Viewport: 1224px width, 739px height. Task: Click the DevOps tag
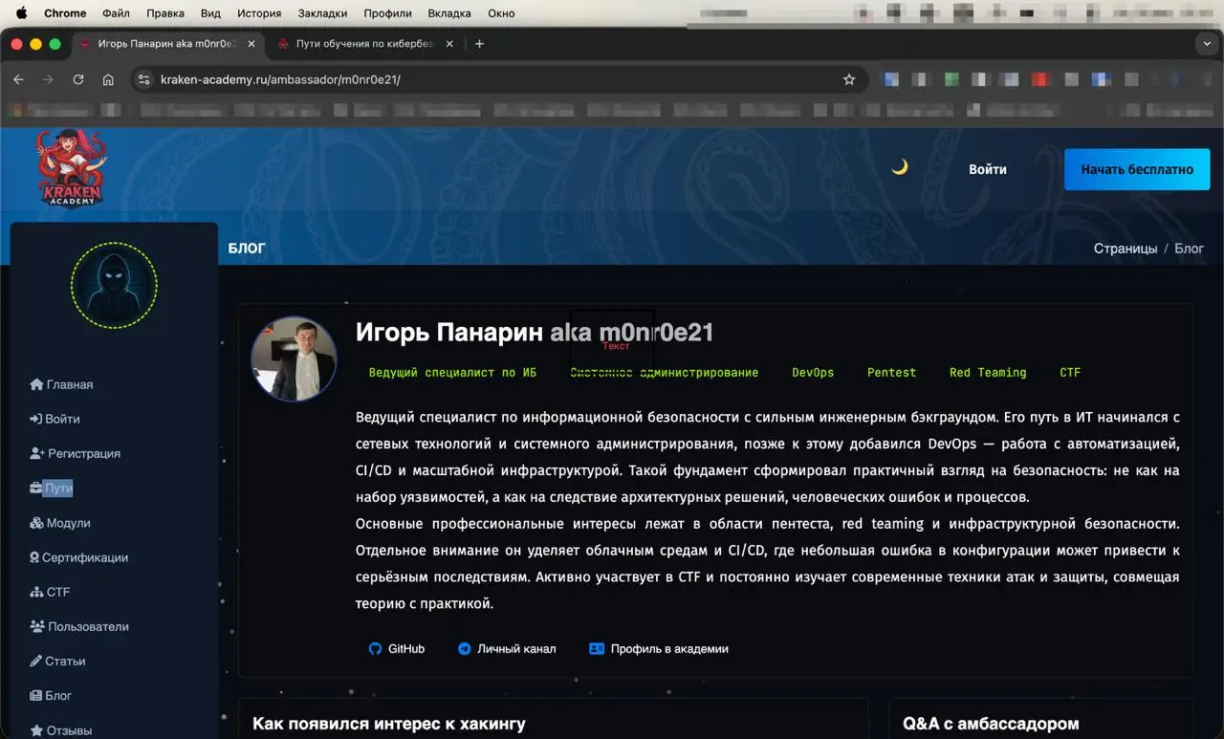813,373
